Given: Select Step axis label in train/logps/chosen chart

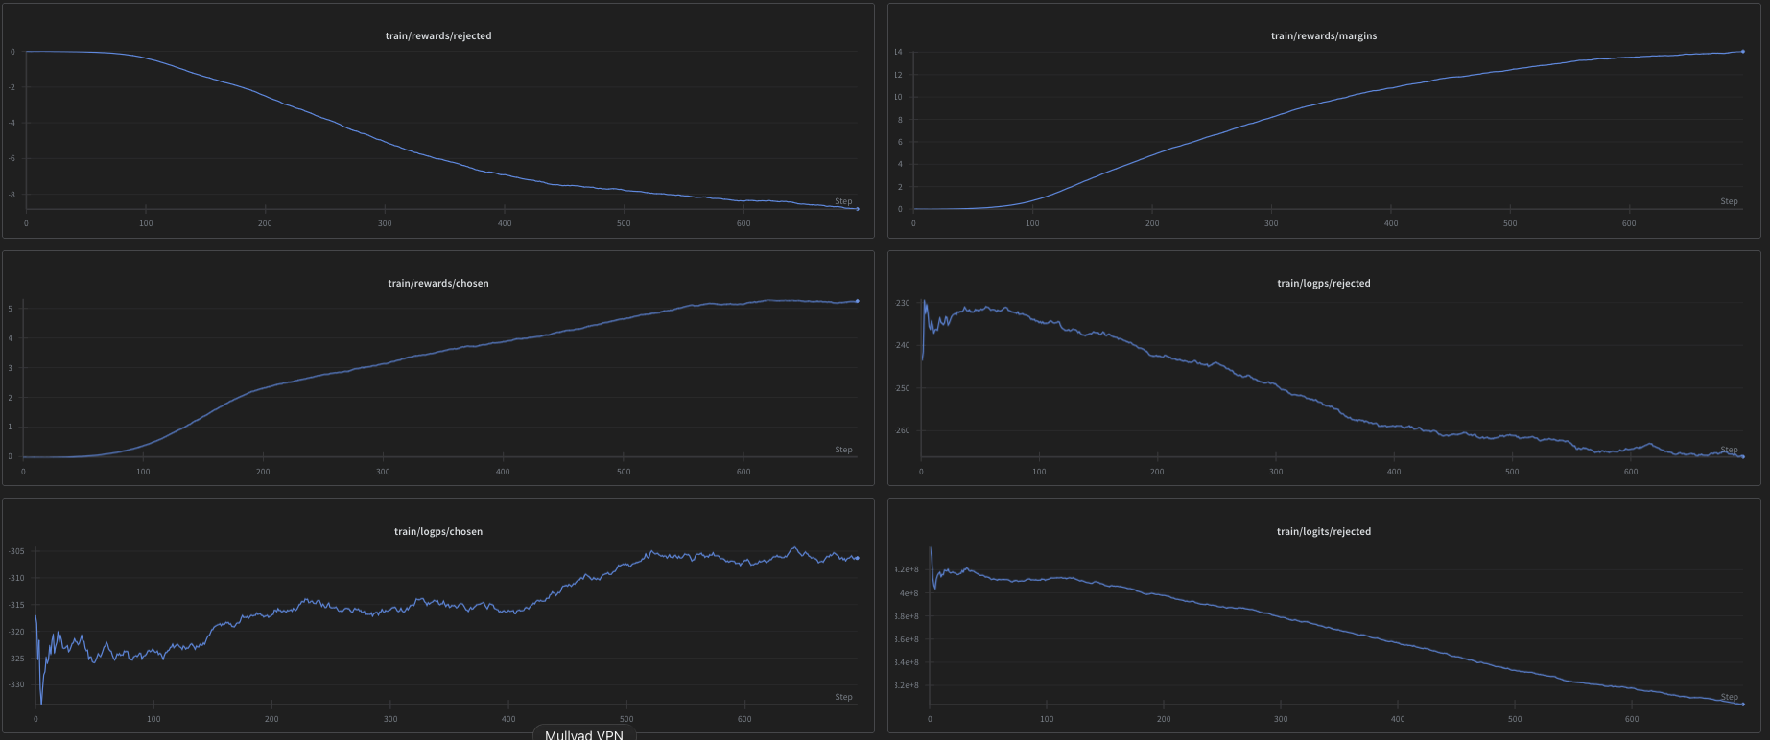Looking at the screenshot, I should coord(843,697).
